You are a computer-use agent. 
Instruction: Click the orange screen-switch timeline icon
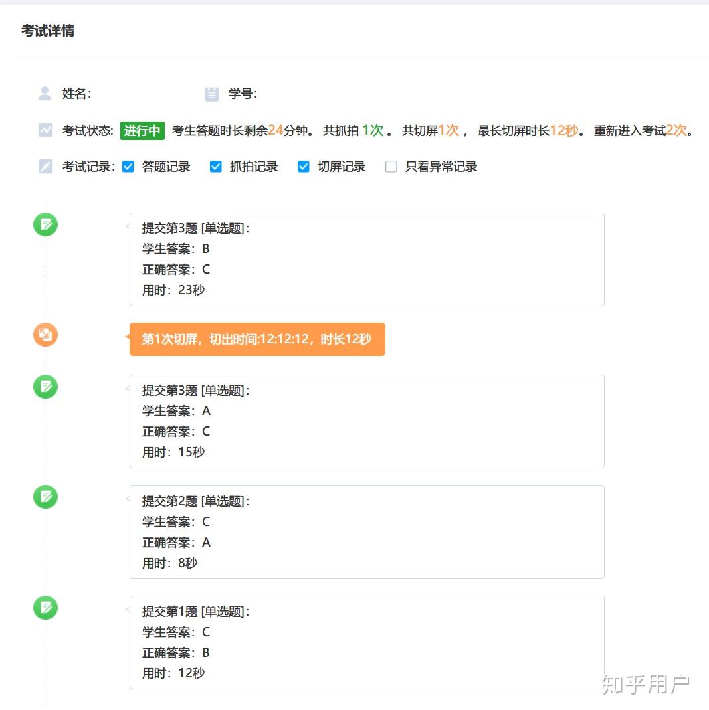click(x=45, y=335)
